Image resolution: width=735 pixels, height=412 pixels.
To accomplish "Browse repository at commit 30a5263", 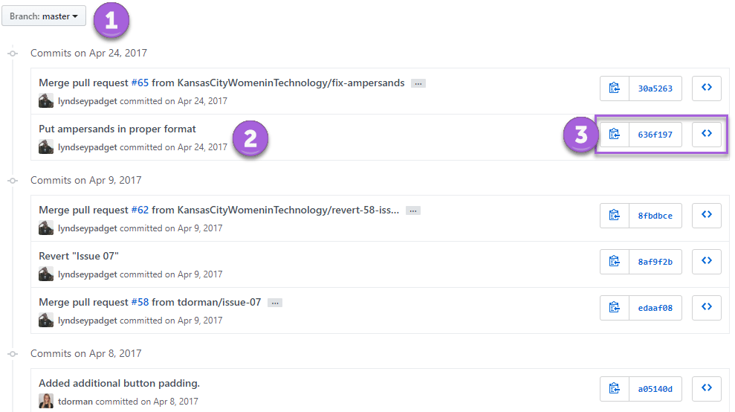I will coord(706,88).
